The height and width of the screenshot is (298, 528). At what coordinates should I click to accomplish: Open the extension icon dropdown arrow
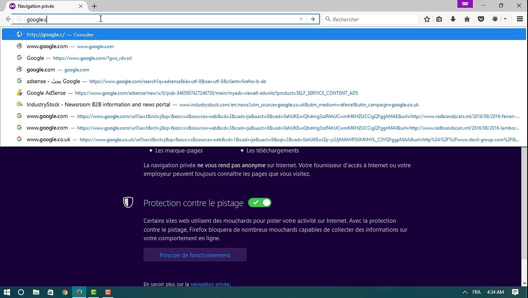(505, 19)
